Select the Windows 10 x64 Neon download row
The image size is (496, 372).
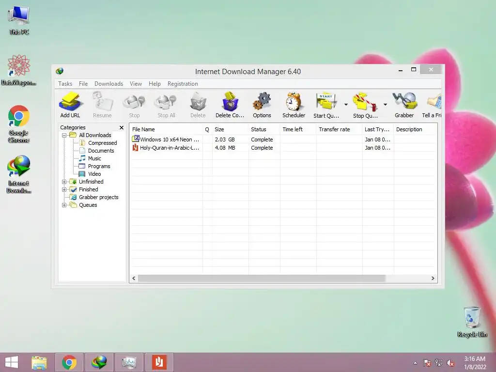tap(283, 139)
